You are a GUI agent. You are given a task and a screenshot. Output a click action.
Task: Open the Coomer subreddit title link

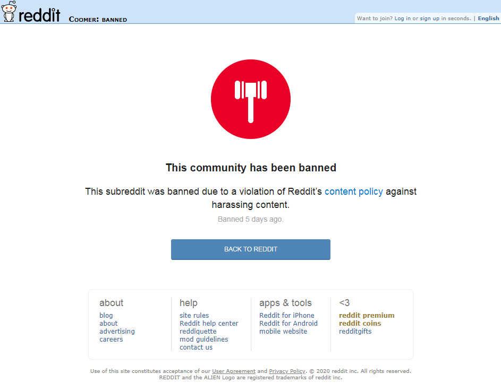[x=84, y=20]
